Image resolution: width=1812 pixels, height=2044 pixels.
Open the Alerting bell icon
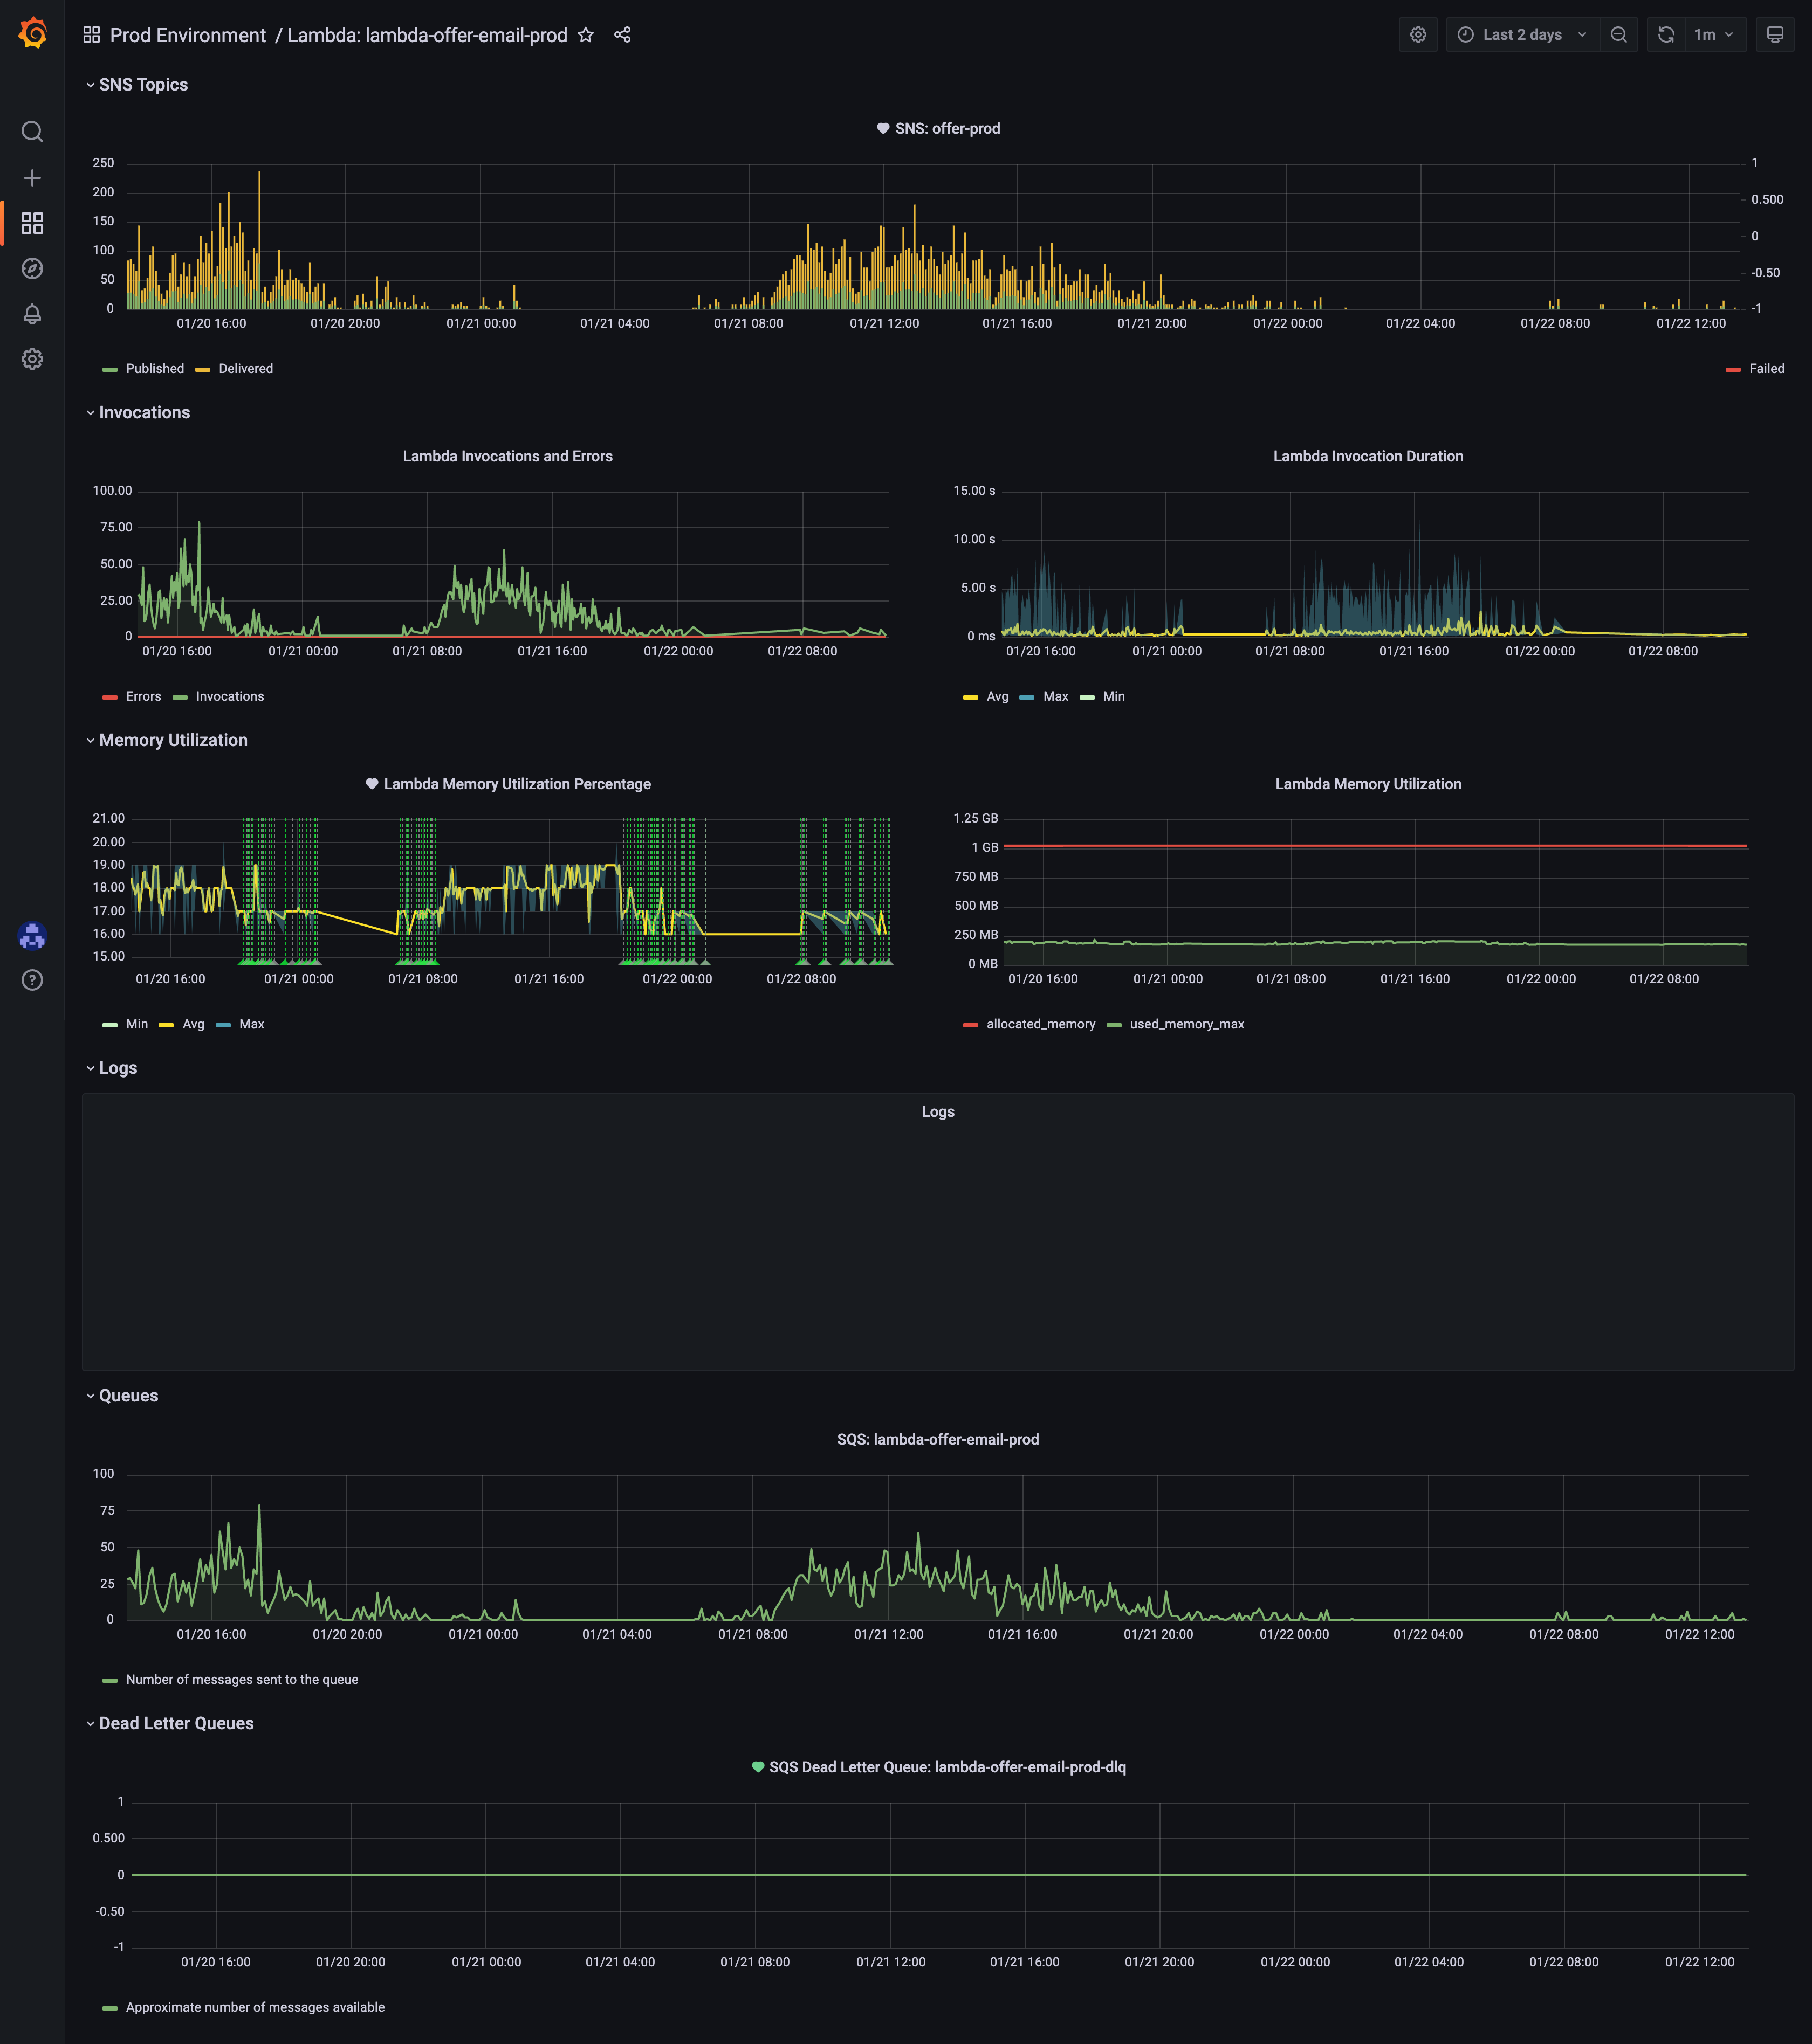32,314
